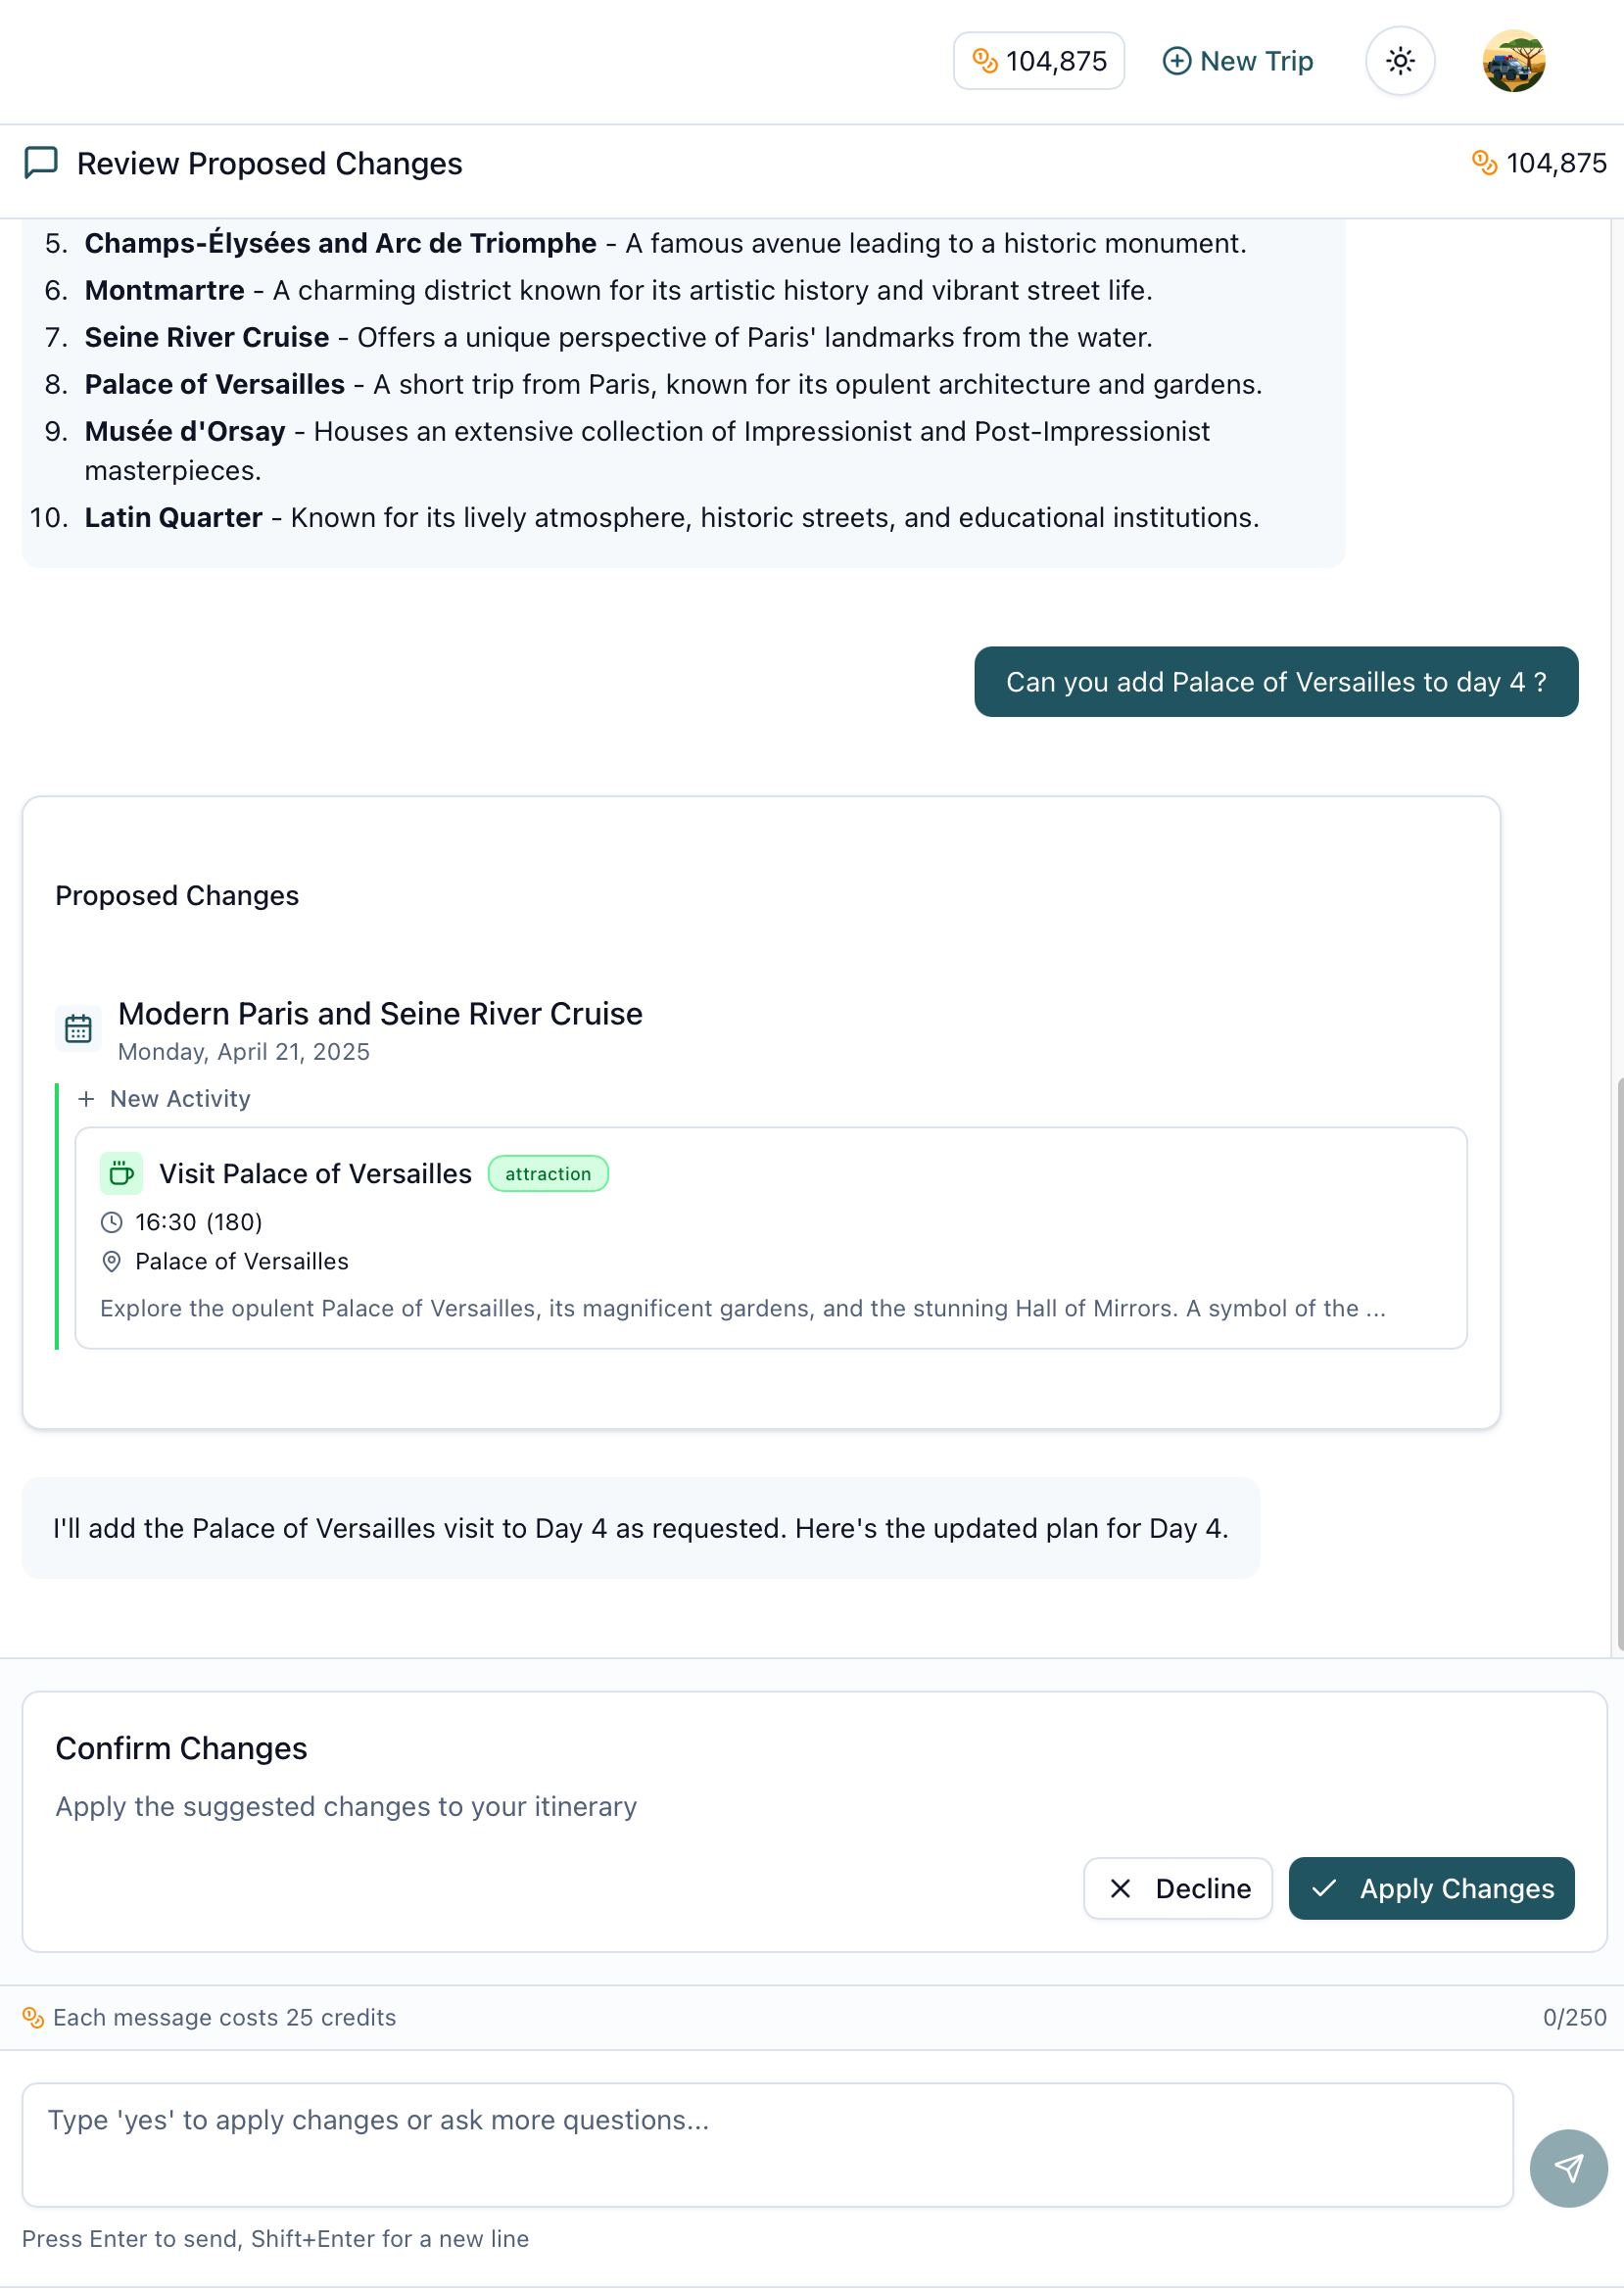Image resolution: width=1624 pixels, height=2290 pixels.
Task: Click the New Trip button
Action: (1237, 61)
